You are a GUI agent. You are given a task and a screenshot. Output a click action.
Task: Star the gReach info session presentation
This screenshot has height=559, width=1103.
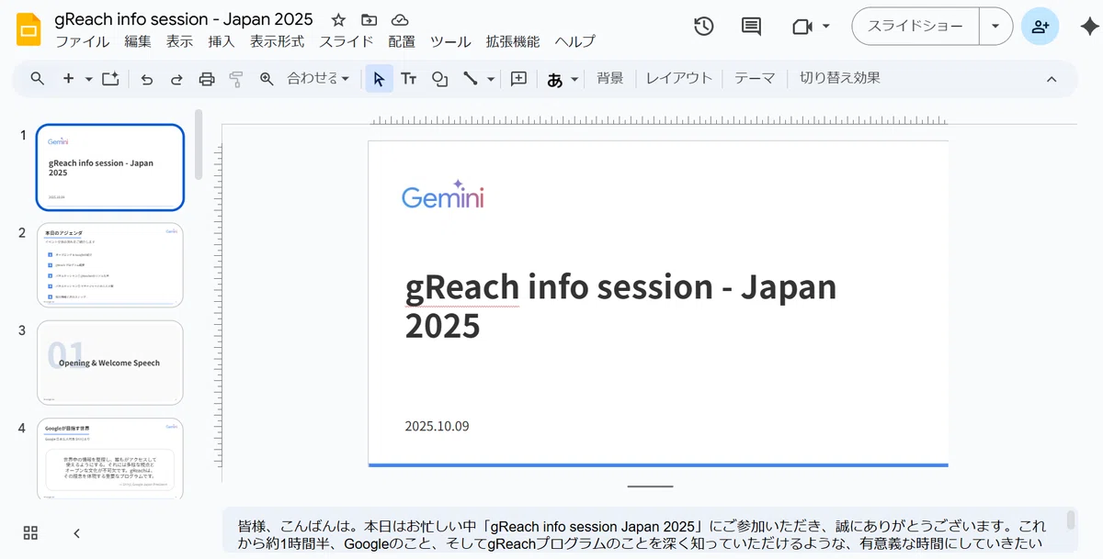pyautogui.click(x=338, y=20)
